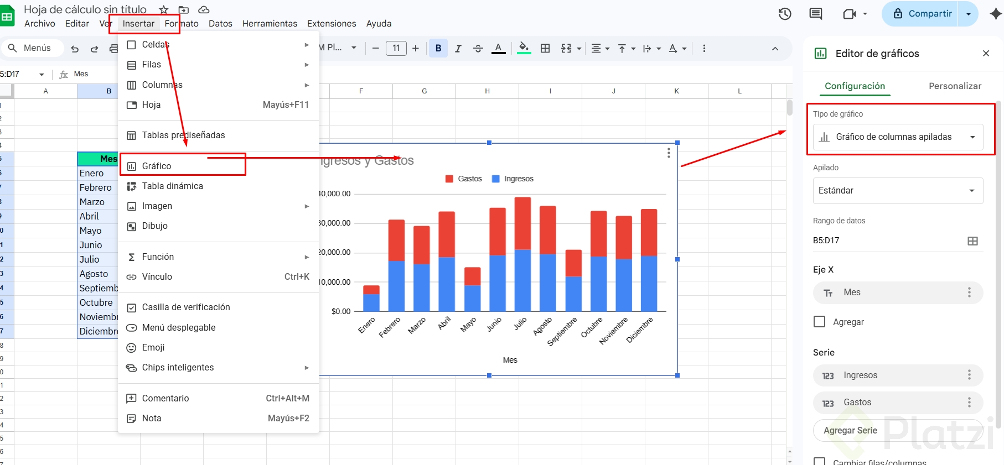Open Ingresos series options menu
The image size is (1004, 465).
click(969, 375)
